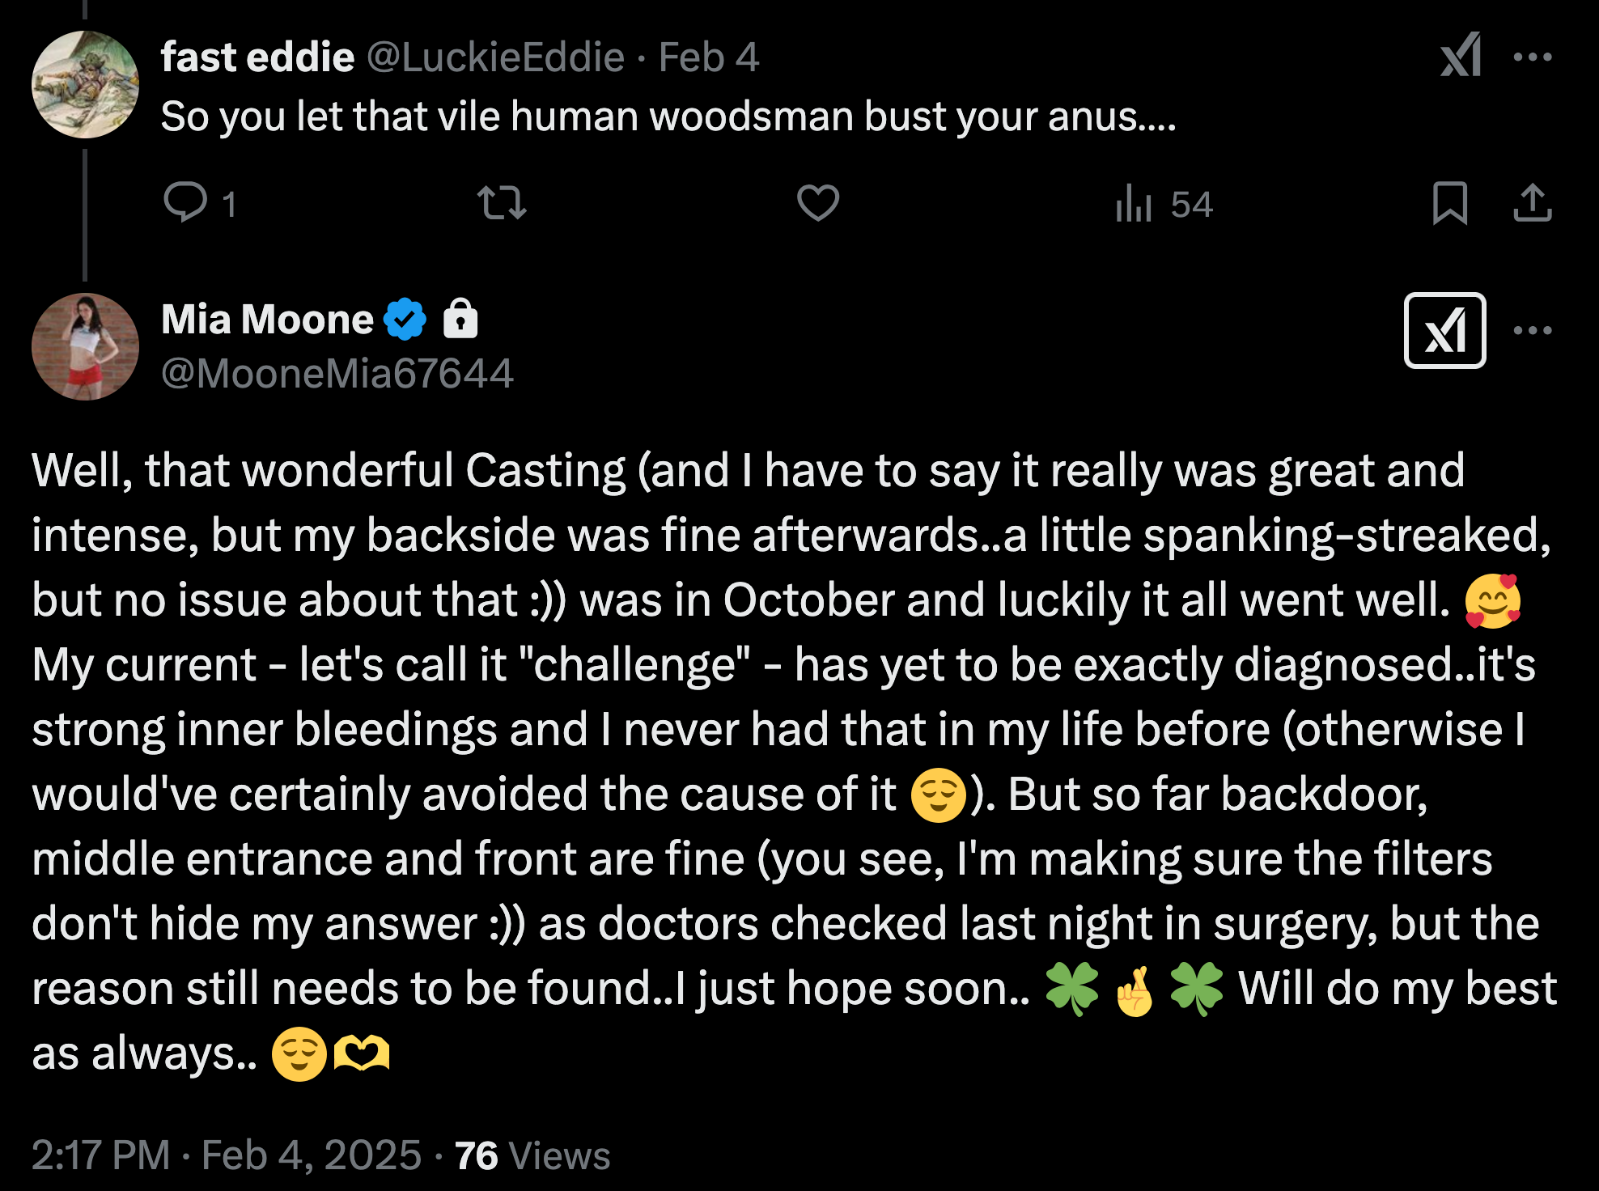Screen dimensions: 1599x1191
Task: Click the Feb 4 timestamp link
Action: [x=708, y=57]
